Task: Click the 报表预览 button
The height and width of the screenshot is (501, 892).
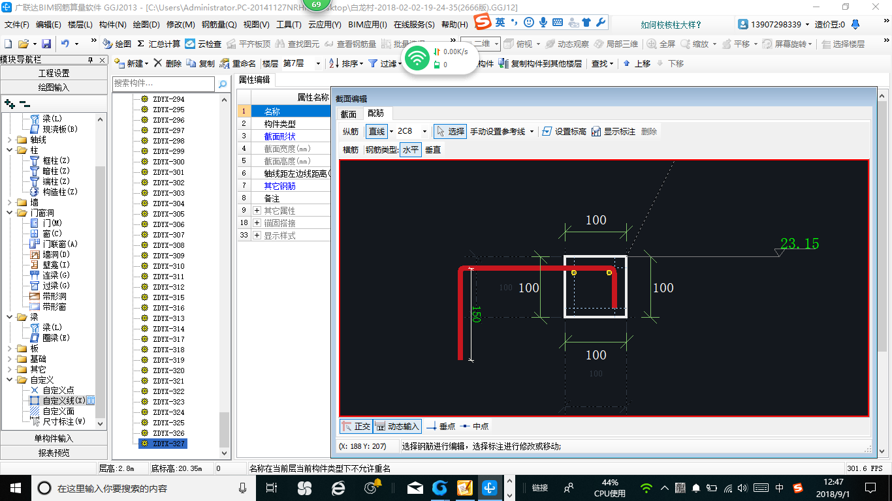Action: (54, 453)
